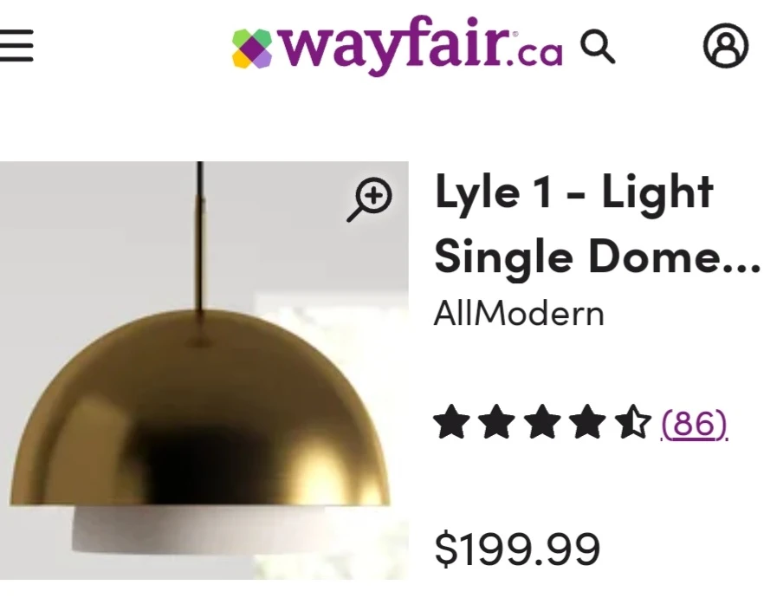The height and width of the screenshot is (598, 777).
Task: Click the pendant lamp's hanging rod
Action: (200, 238)
